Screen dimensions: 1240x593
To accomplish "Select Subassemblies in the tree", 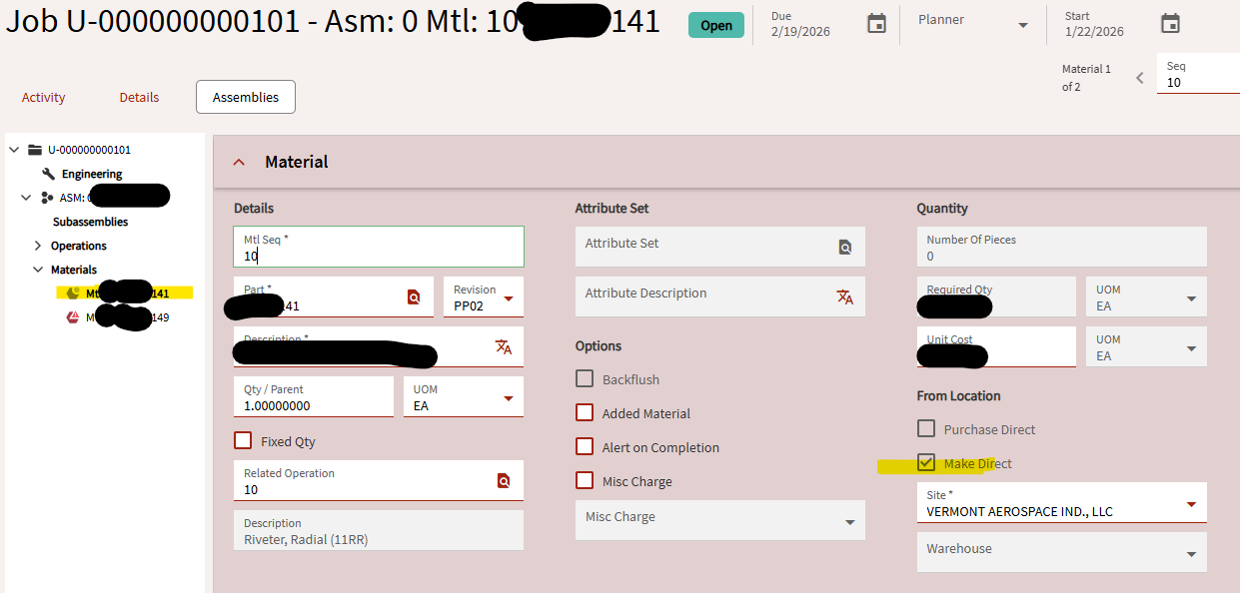I will [x=90, y=222].
